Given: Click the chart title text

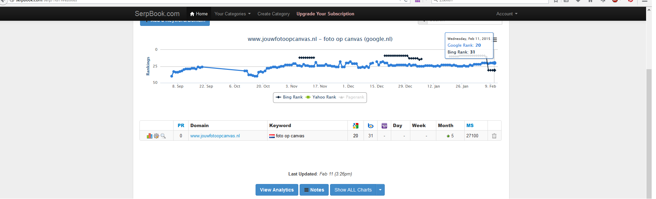Looking at the screenshot, I should tap(320, 39).
